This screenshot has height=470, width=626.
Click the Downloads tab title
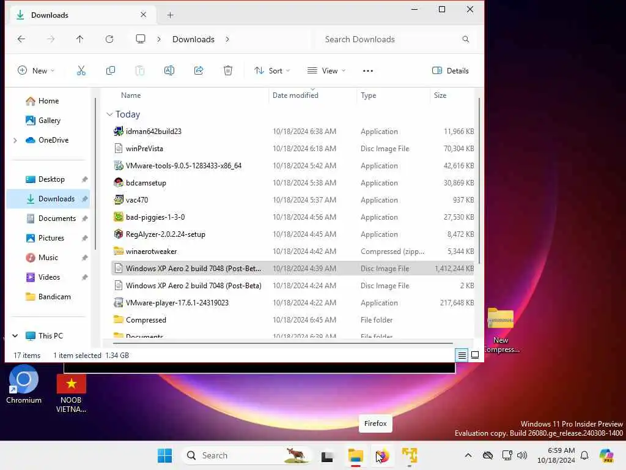click(x=50, y=15)
